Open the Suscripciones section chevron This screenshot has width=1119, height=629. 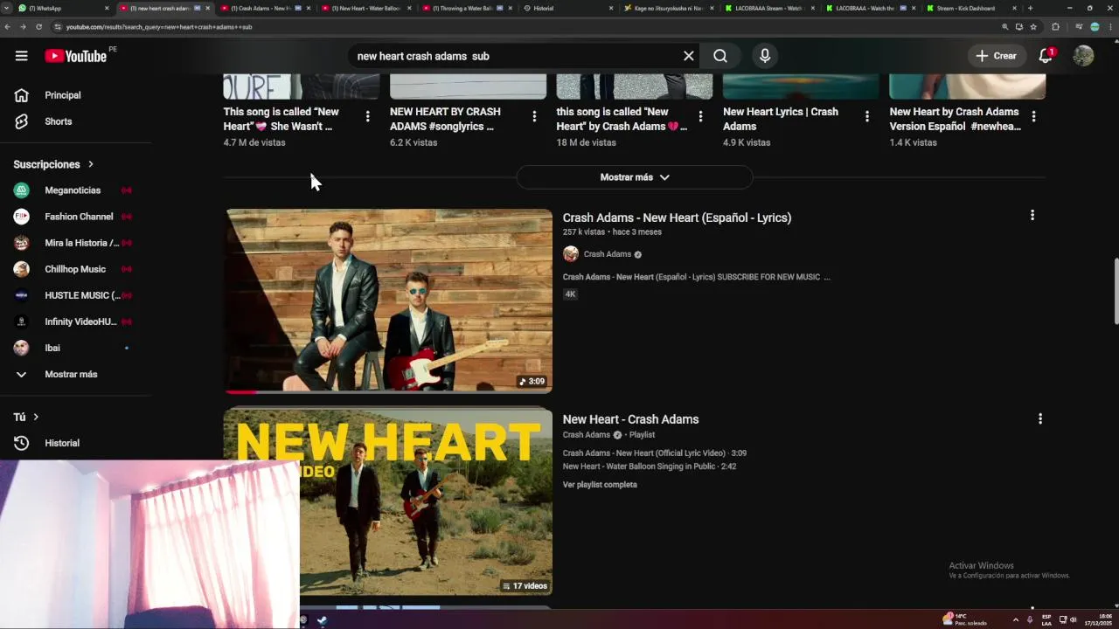[x=90, y=164]
